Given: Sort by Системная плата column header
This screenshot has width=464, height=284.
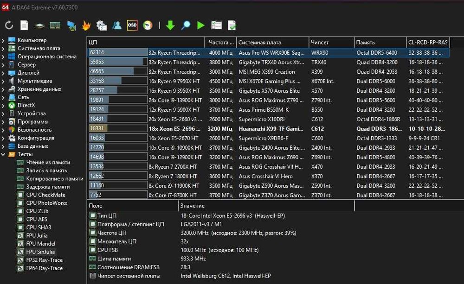Looking at the screenshot, I should (273, 42).
